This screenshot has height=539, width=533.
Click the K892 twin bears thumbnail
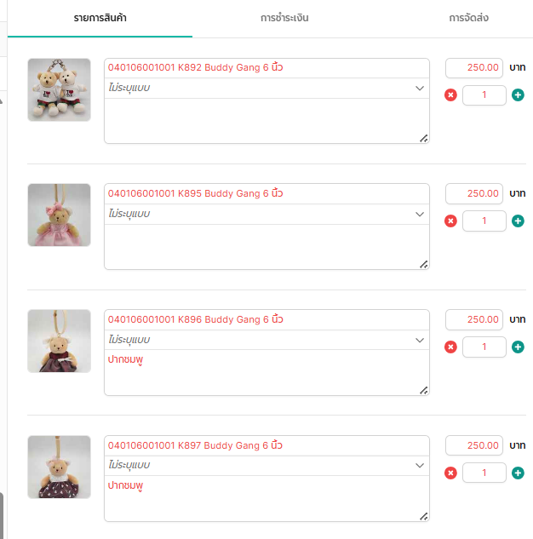tap(59, 89)
